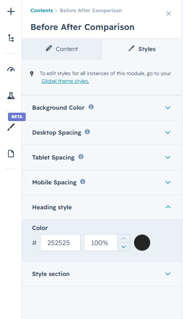Collapse the Heading style section
Screen dimensions: 183x319
[x=102, y=207]
